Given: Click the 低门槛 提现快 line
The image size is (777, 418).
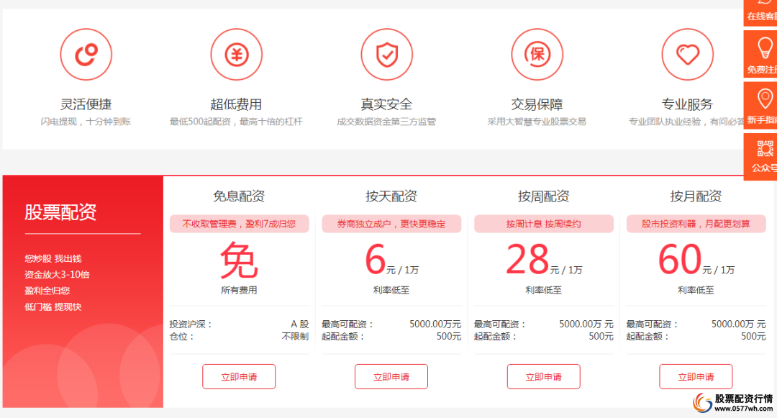Looking at the screenshot, I should pyautogui.click(x=53, y=307).
